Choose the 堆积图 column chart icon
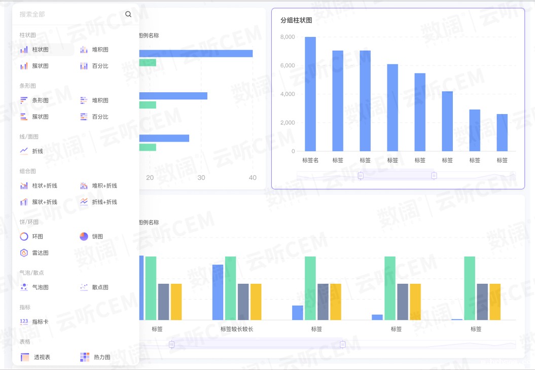Viewport: 535px width, 370px height. click(x=84, y=50)
